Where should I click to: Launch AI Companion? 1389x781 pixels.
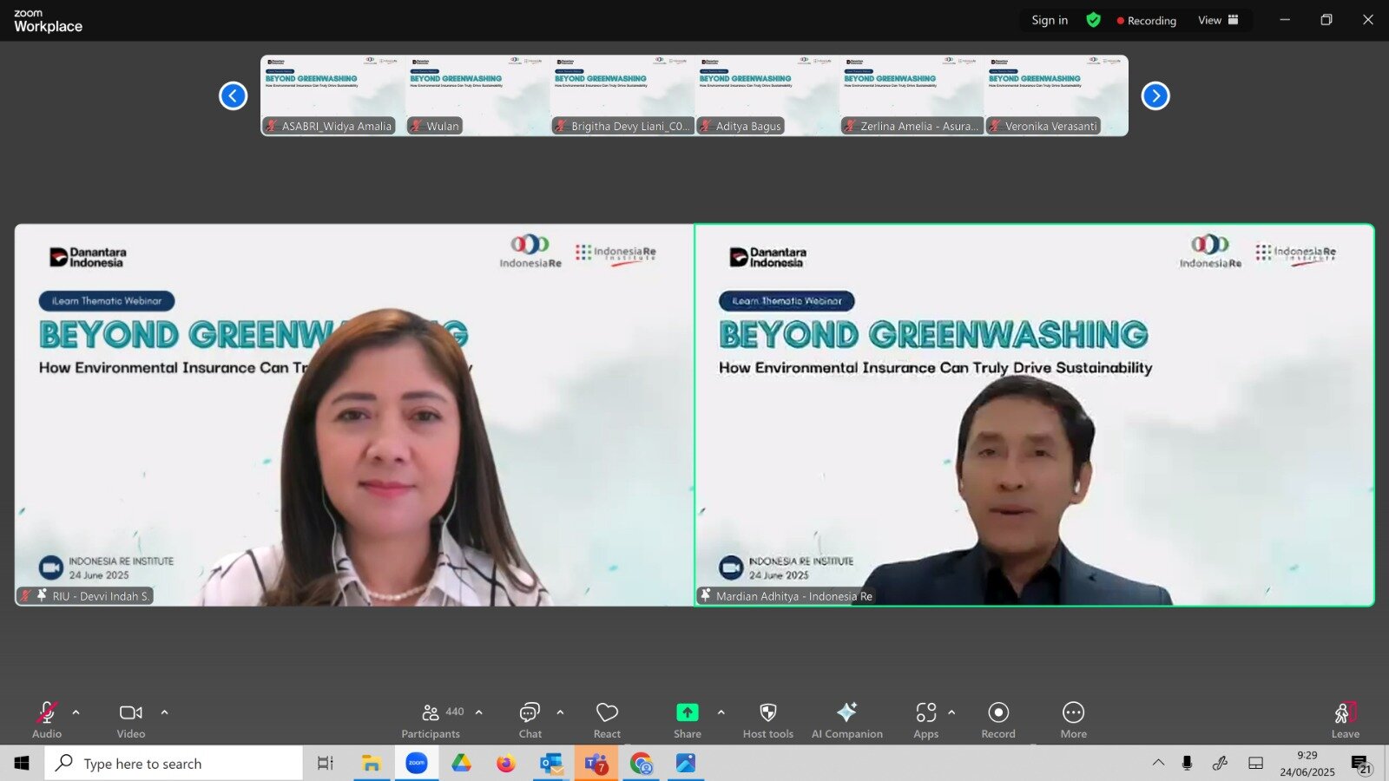point(847,720)
